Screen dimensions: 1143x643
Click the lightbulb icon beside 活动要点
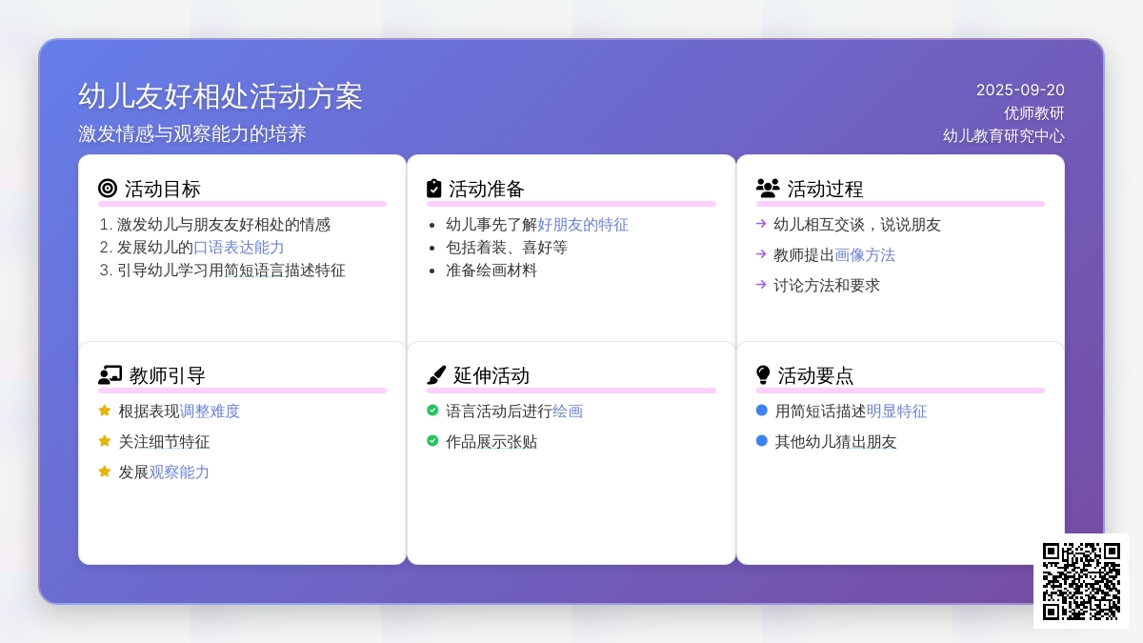click(x=763, y=375)
